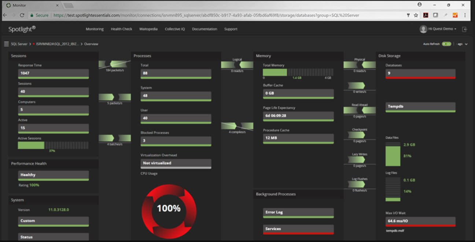The height and width of the screenshot is (242, 475).
Task: Click the Physical reads flow arrows
Action: point(360,65)
